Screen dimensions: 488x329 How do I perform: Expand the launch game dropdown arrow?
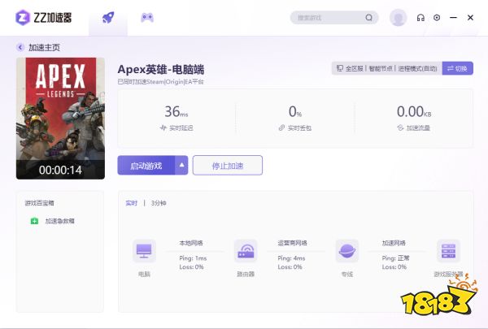click(181, 165)
